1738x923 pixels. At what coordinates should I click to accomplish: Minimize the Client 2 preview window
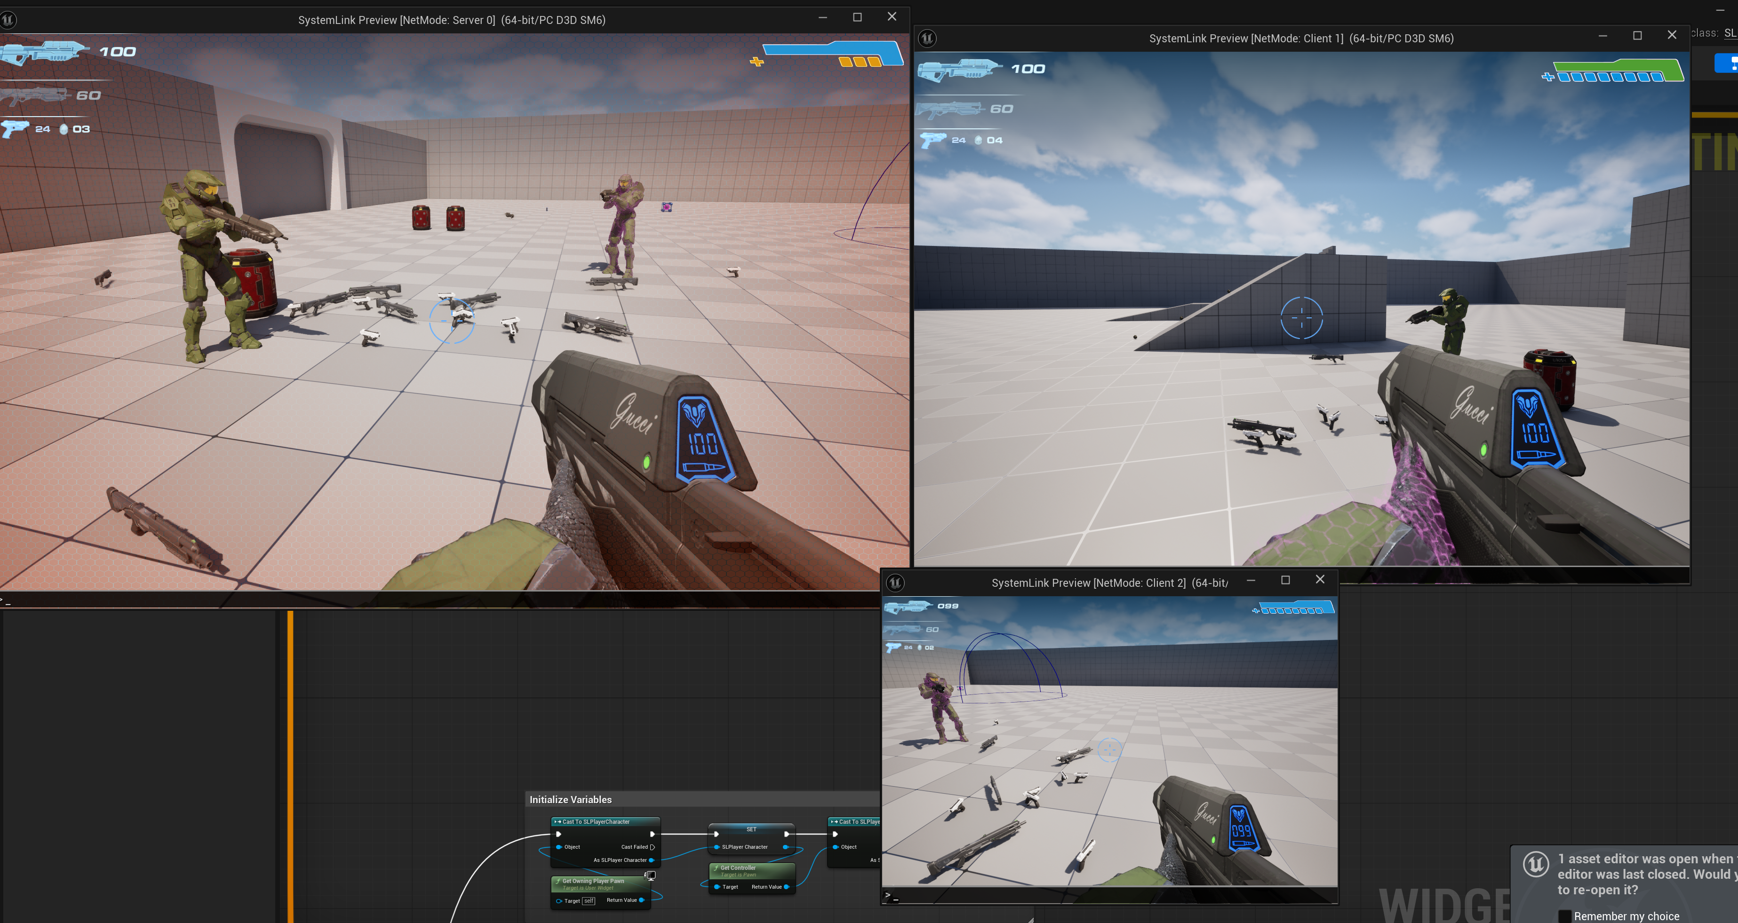[x=1251, y=580]
